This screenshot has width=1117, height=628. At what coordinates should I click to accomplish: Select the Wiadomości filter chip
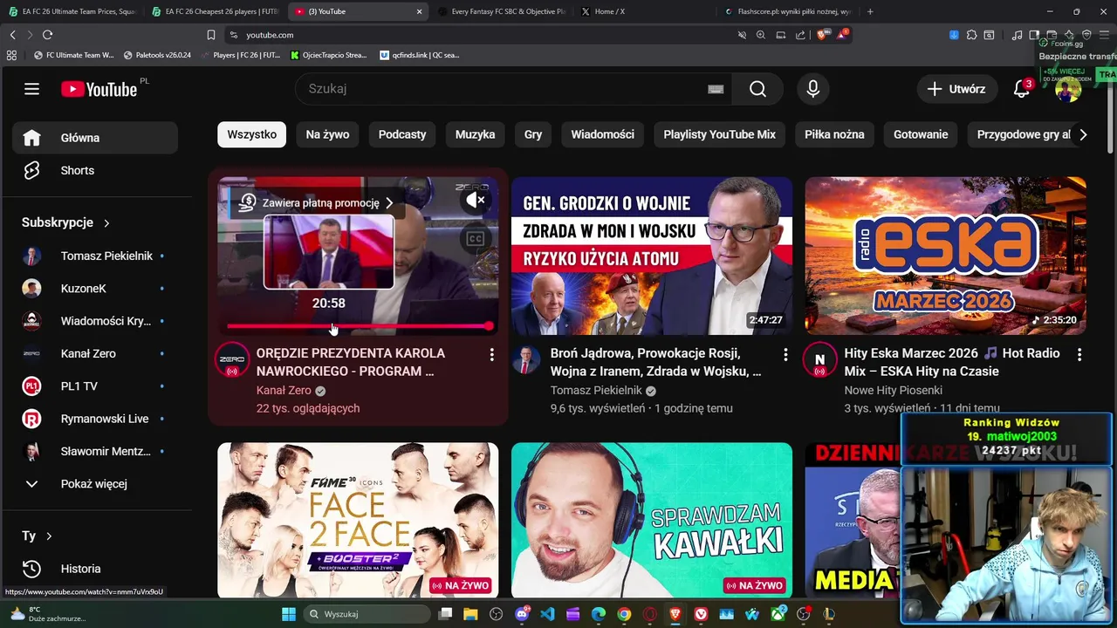click(x=602, y=134)
